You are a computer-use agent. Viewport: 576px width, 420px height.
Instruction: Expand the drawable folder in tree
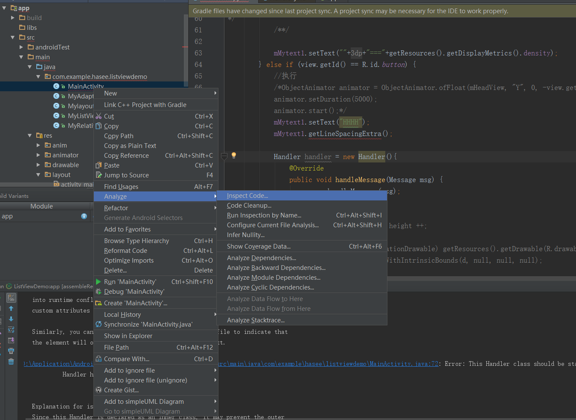tap(39, 165)
